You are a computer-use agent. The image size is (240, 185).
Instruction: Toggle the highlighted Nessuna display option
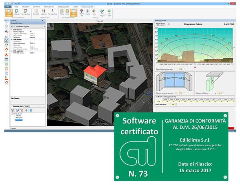[x=74, y=12]
